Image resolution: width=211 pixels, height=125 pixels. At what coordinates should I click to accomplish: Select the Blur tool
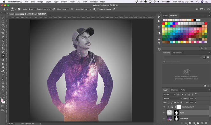tap(3, 64)
